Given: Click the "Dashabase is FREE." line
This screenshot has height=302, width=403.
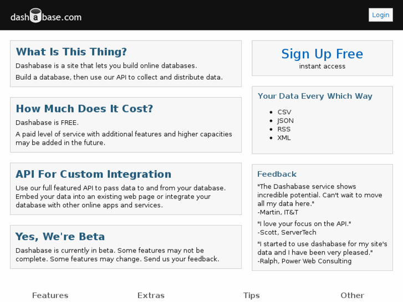Looking at the screenshot, I should 47,123.
